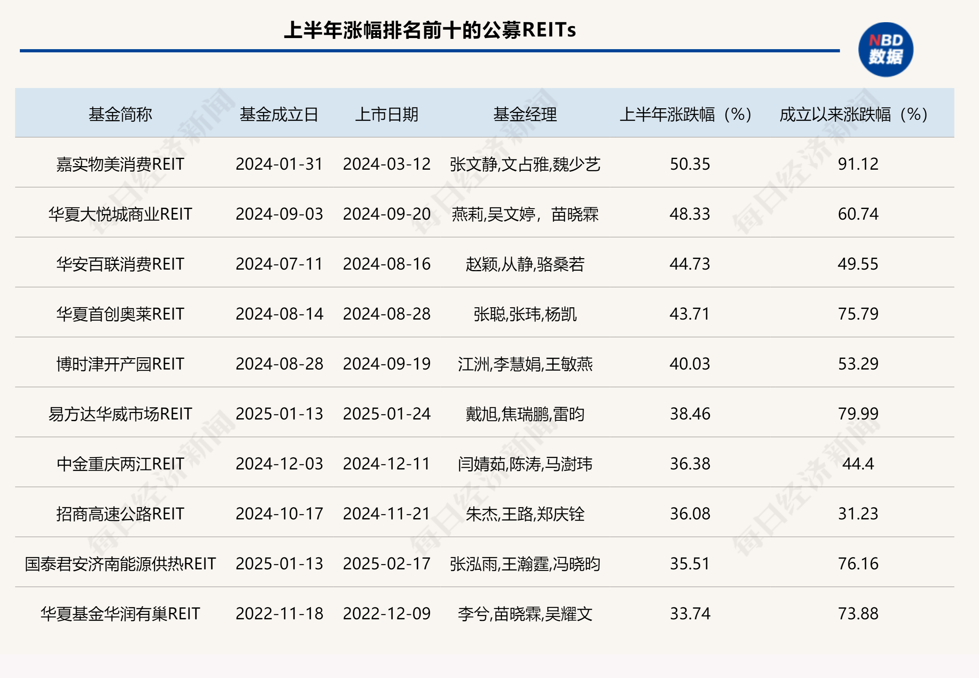979x678 pixels.
Task: Select establishment date 2024-12-03
Action: click(x=279, y=463)
